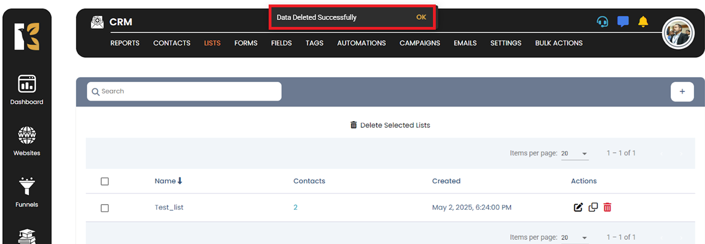Dismiss the notification with OK
The height and width of the screenshot is (244, 705).
421,17
